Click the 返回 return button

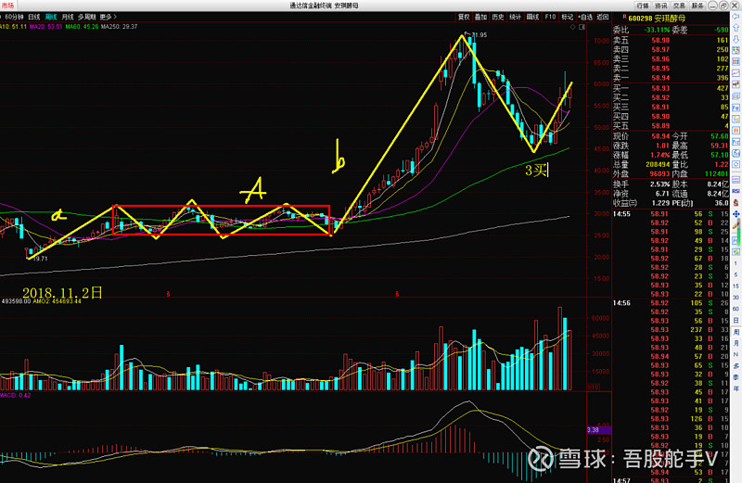click(602, 17)
